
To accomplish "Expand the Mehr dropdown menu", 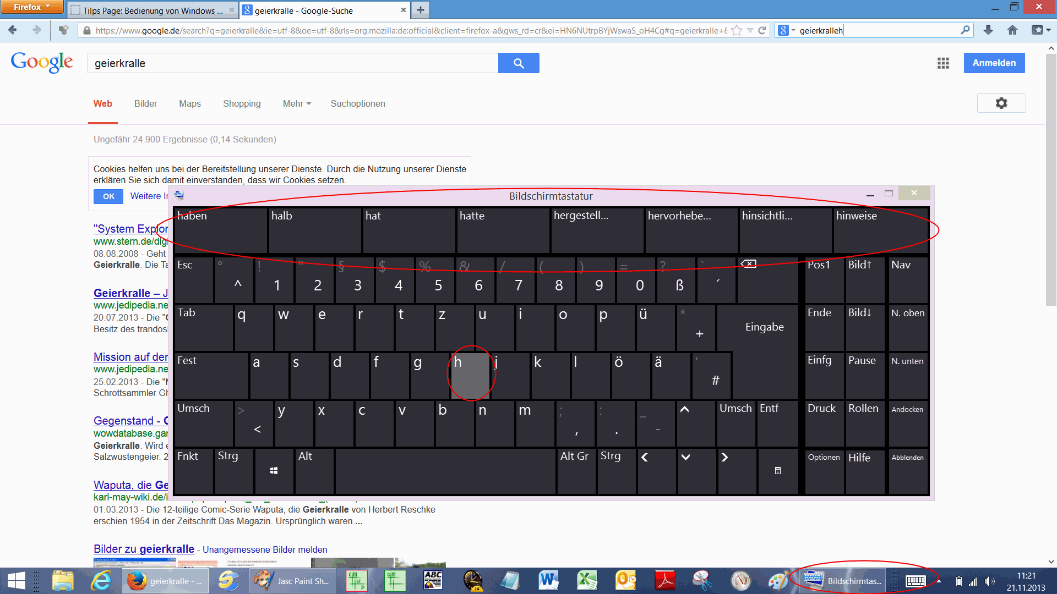I will [297, 103].
